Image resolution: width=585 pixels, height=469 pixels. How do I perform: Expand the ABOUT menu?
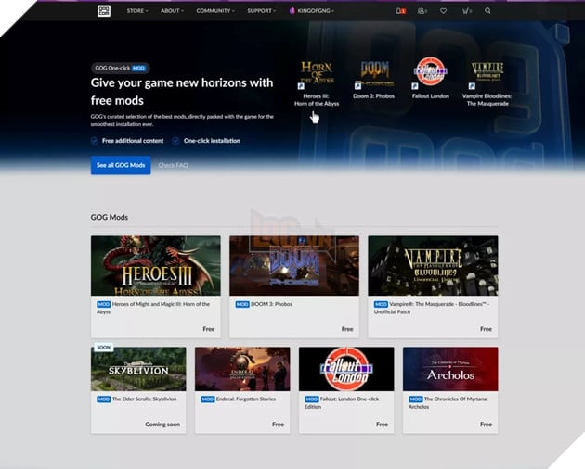[172, 11]
